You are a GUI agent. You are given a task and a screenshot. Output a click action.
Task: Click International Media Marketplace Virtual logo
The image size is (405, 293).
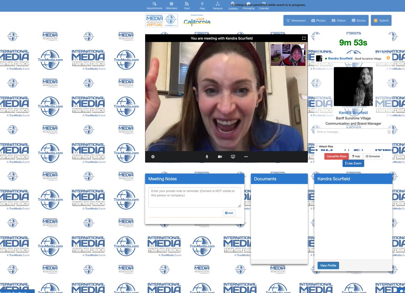pyautogui.click(x=161, y=21)
